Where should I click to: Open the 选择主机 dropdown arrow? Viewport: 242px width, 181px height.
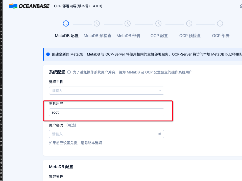[x=160, y=91]
